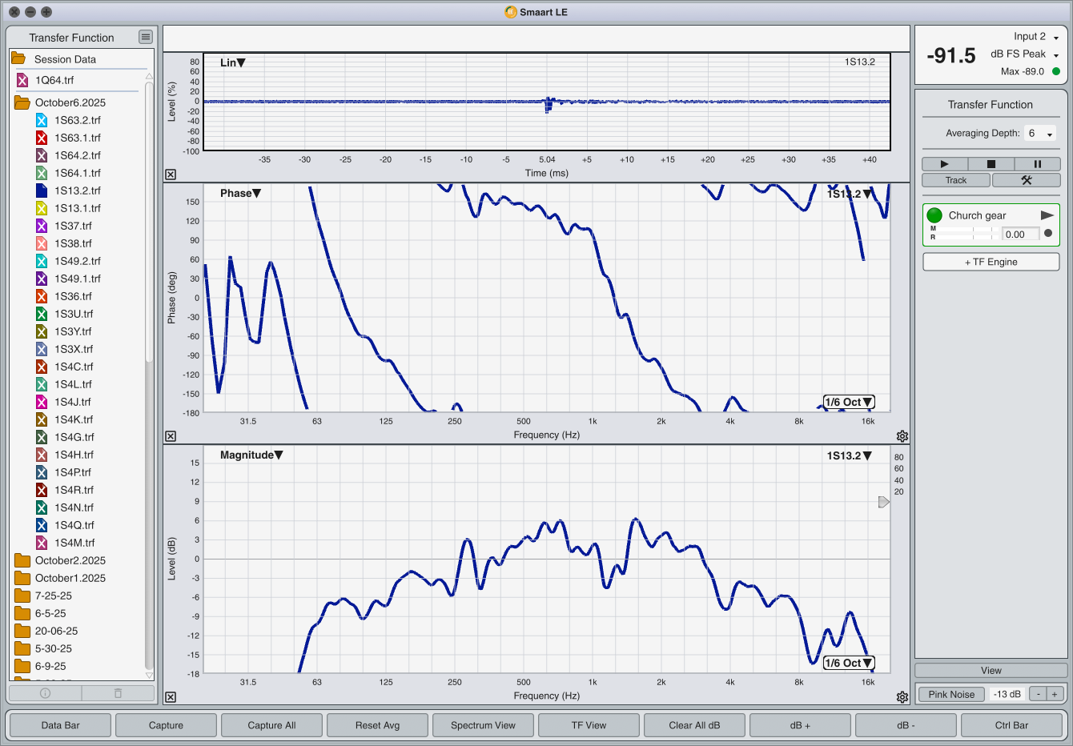Open the Input 2 source dropdown

click(1055, 38)
